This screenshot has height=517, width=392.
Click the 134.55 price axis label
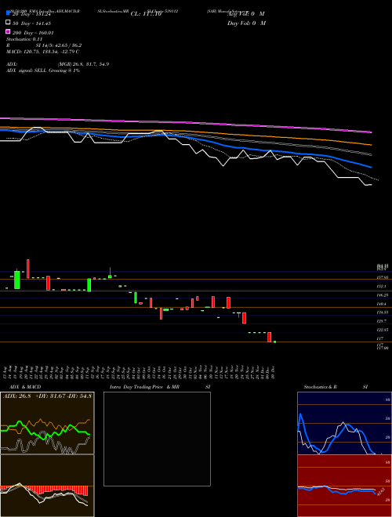click(x=383, y=313)
